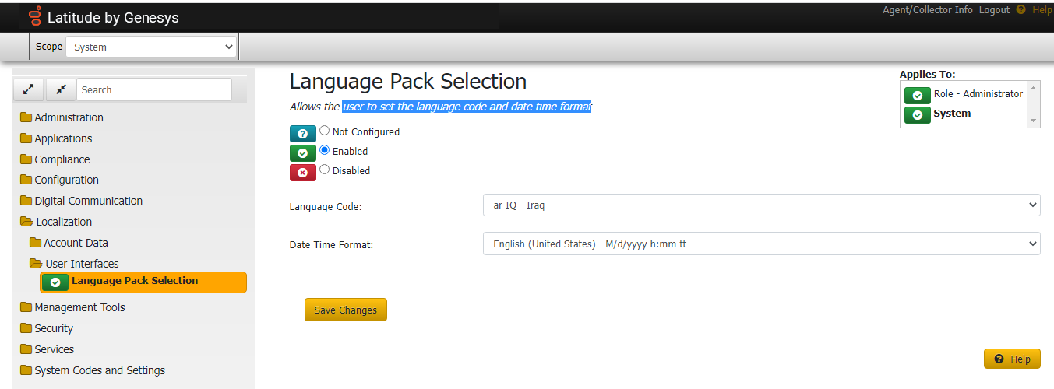The width and height of the screenshot is (1054, 389).
Task: Click the collapse-all arrows icon
Action: pos(60,89)
